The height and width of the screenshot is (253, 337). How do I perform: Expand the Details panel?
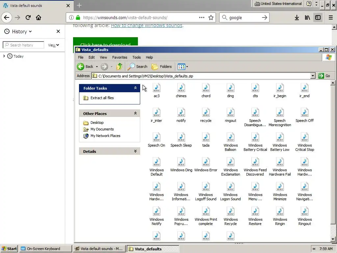point(135,151)
